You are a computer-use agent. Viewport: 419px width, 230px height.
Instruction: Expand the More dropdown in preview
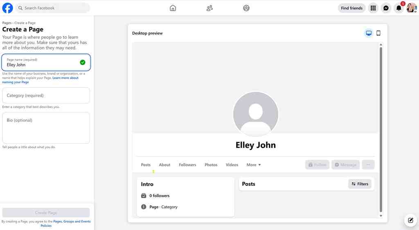(254, 165)
